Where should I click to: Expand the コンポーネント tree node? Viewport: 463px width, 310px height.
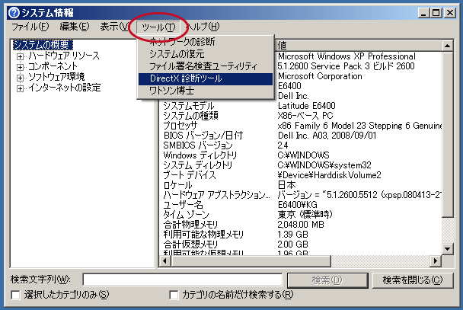[21, 67]
